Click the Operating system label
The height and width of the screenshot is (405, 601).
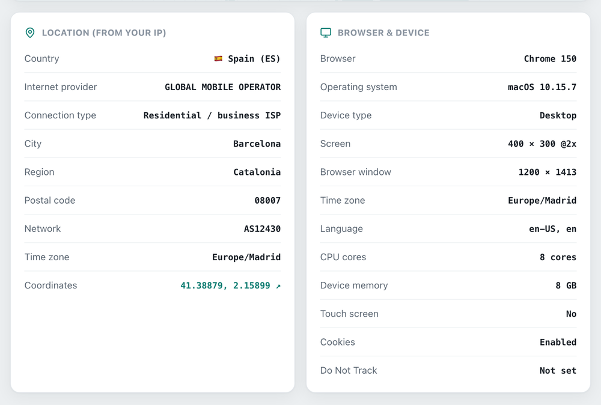tap(359, 87)
